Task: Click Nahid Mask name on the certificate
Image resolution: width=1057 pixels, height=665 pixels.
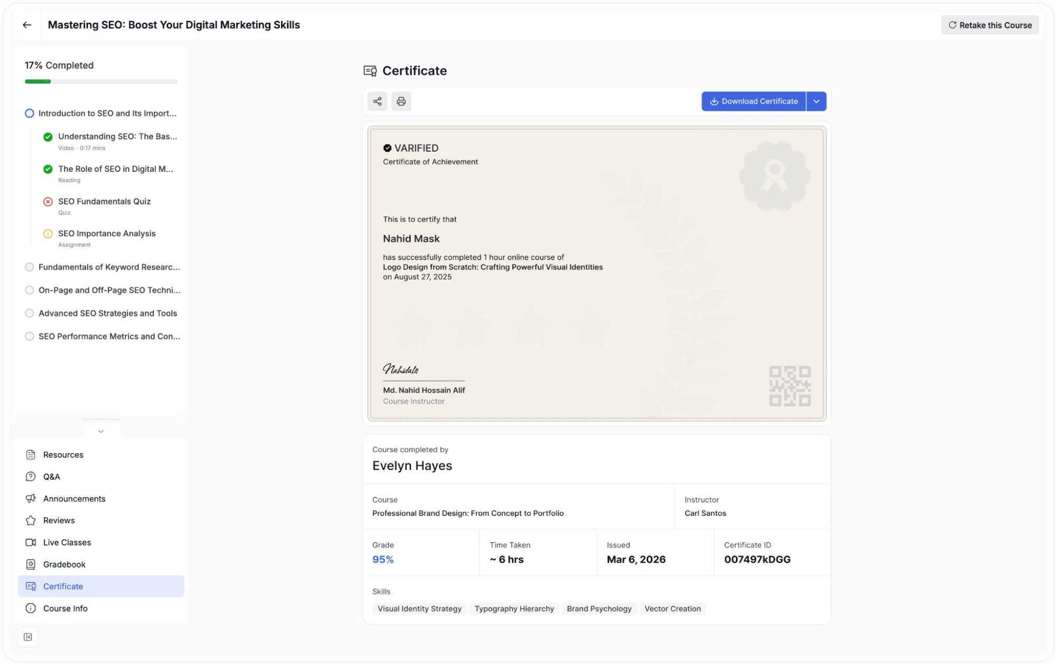Action: pos(411,238)
